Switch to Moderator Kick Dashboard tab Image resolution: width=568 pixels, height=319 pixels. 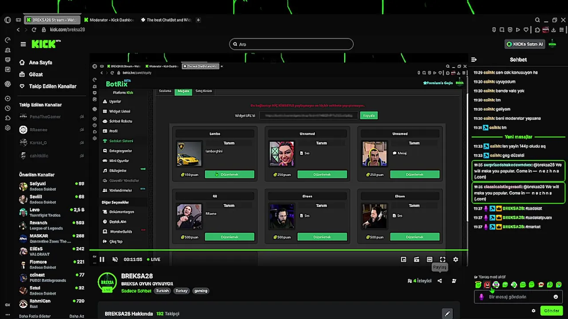[109, 20]
